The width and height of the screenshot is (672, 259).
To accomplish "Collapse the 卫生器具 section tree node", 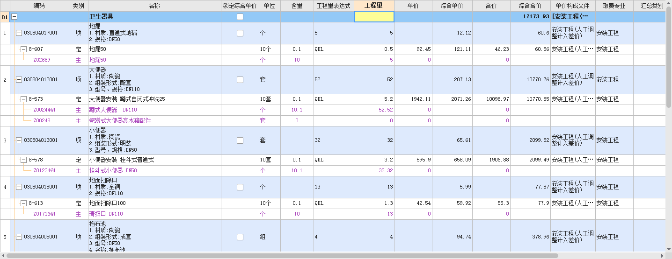I will pos(14,17).
